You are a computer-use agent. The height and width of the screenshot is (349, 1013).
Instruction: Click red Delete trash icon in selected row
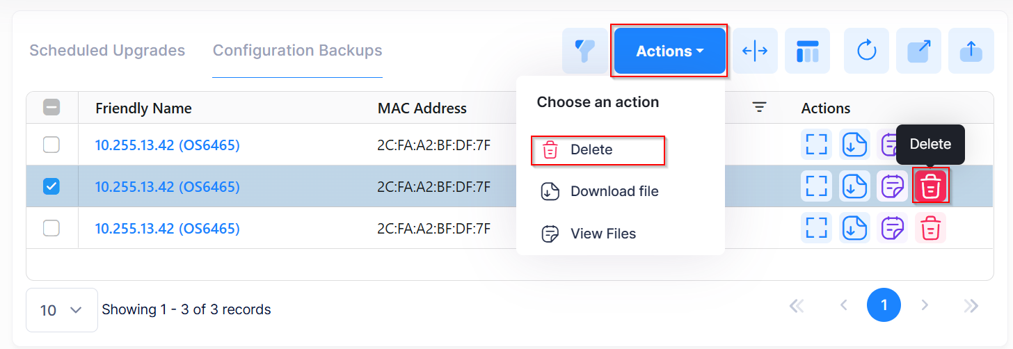[931, 186]
